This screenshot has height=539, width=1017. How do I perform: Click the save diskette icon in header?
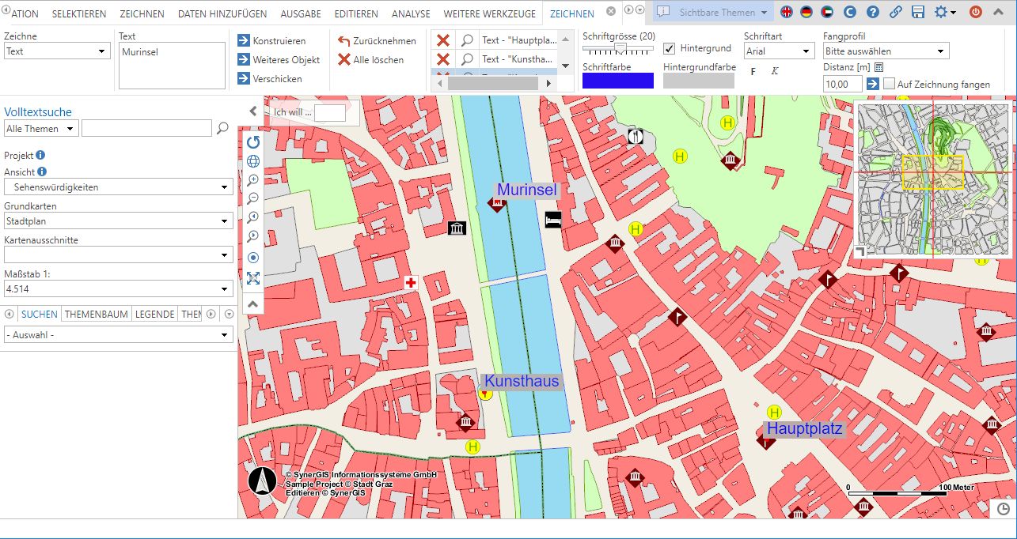point(918,12)
